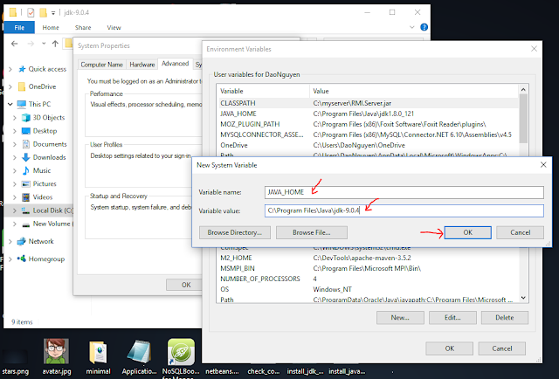
Task: Click New button under system variables
Action: tap(400, 317)
